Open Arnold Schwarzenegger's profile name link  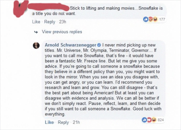[71, 45]
